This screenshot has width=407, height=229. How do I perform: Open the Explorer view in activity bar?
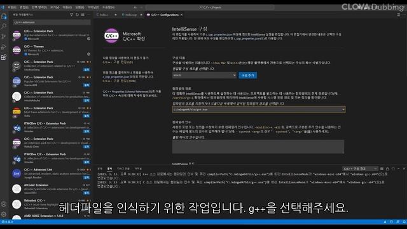[x=4, y=17]
